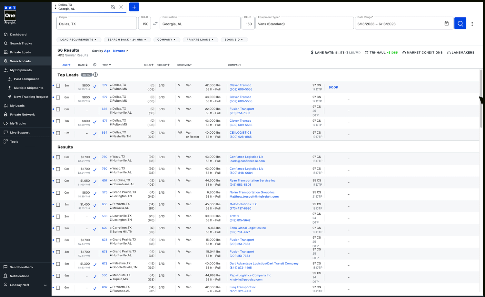Select checkbox for Hutchins, TX load row
This screenshot has width=485, height=297.
point(58,181)
